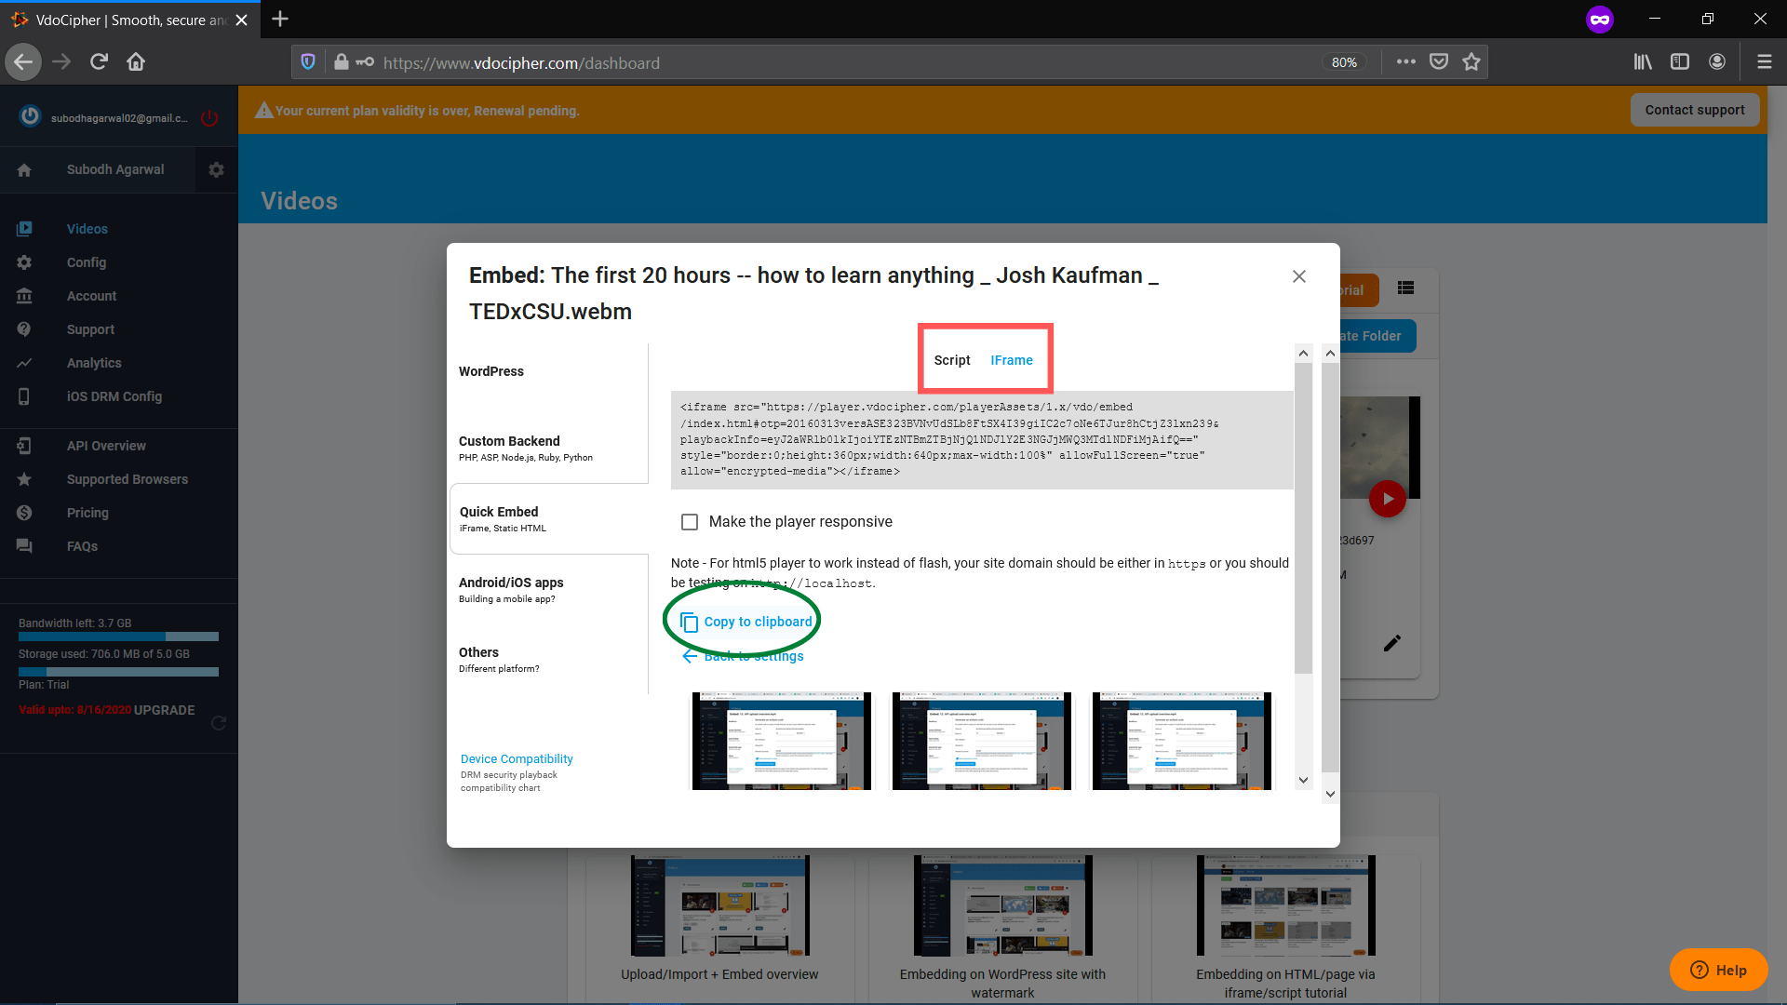Screen dimensions: 1787x1005
Task: Open the Config section from the sidebar
Action: pyautogui.click(x=86, y=262)
